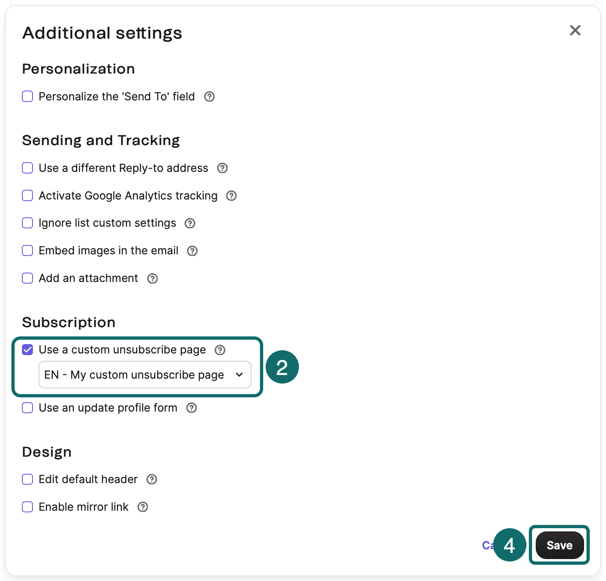
Task: Open the custom unsubscribe page dropdown
Action: click(x=145, y=375)
